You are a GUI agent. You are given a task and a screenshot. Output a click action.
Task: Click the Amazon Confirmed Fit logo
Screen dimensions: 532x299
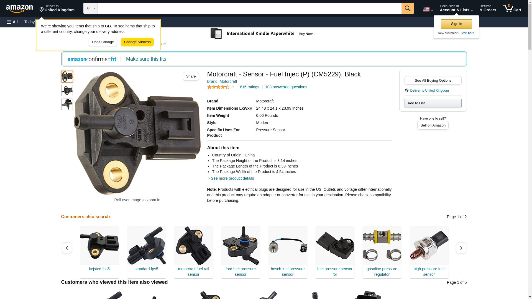[92, 59]
